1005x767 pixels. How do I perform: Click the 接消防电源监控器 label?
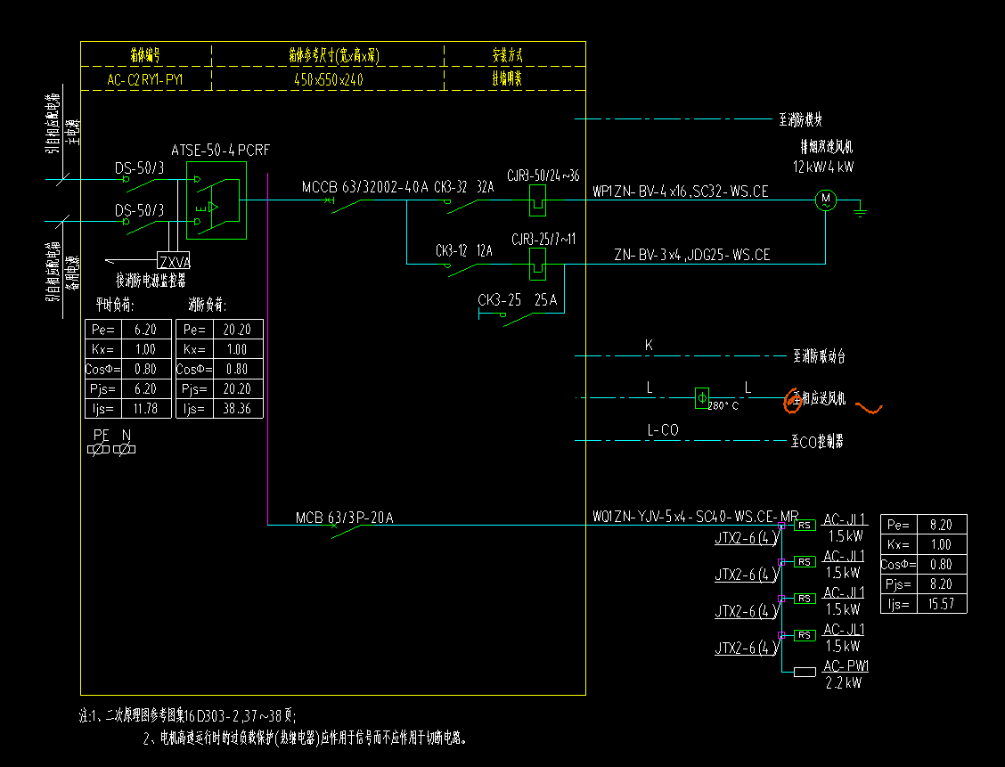(151, 281)
